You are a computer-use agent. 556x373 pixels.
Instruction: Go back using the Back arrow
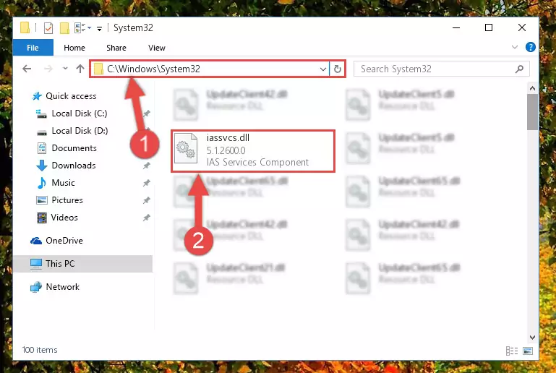27,69
